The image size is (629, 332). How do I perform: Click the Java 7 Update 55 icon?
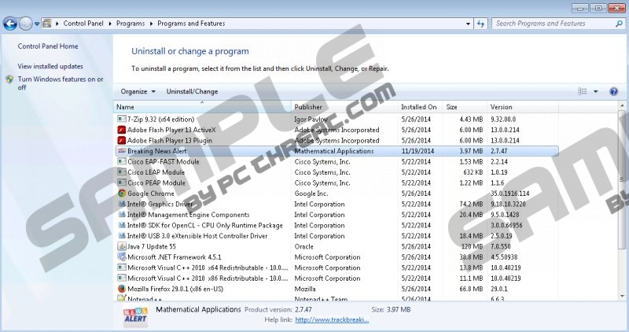[x=121, y=246]
